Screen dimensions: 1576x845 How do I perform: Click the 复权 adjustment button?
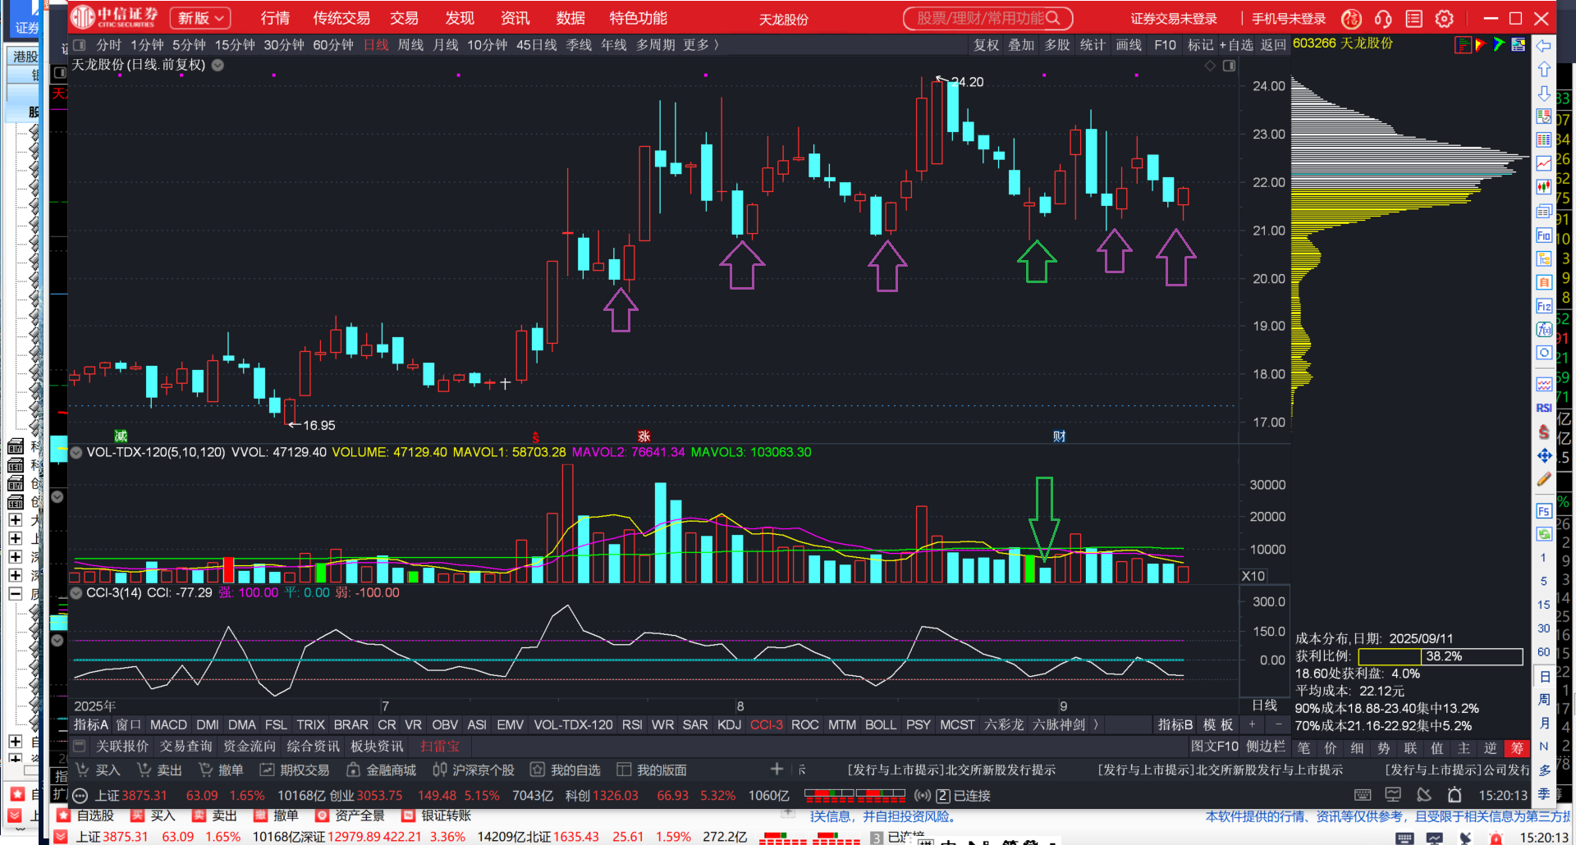pos(987,45)
